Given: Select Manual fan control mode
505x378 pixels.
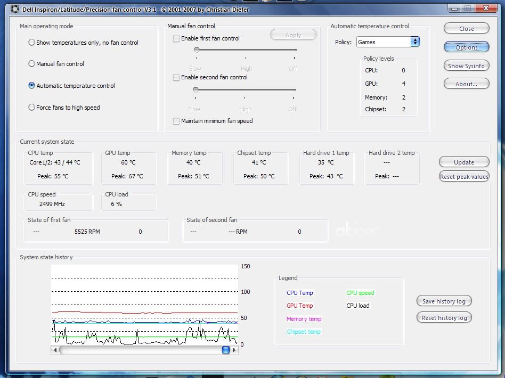Looking at the screenshot, I should click(x=32, y=64).
